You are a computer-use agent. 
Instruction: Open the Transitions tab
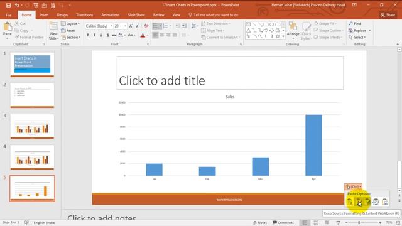pos(85,15)
